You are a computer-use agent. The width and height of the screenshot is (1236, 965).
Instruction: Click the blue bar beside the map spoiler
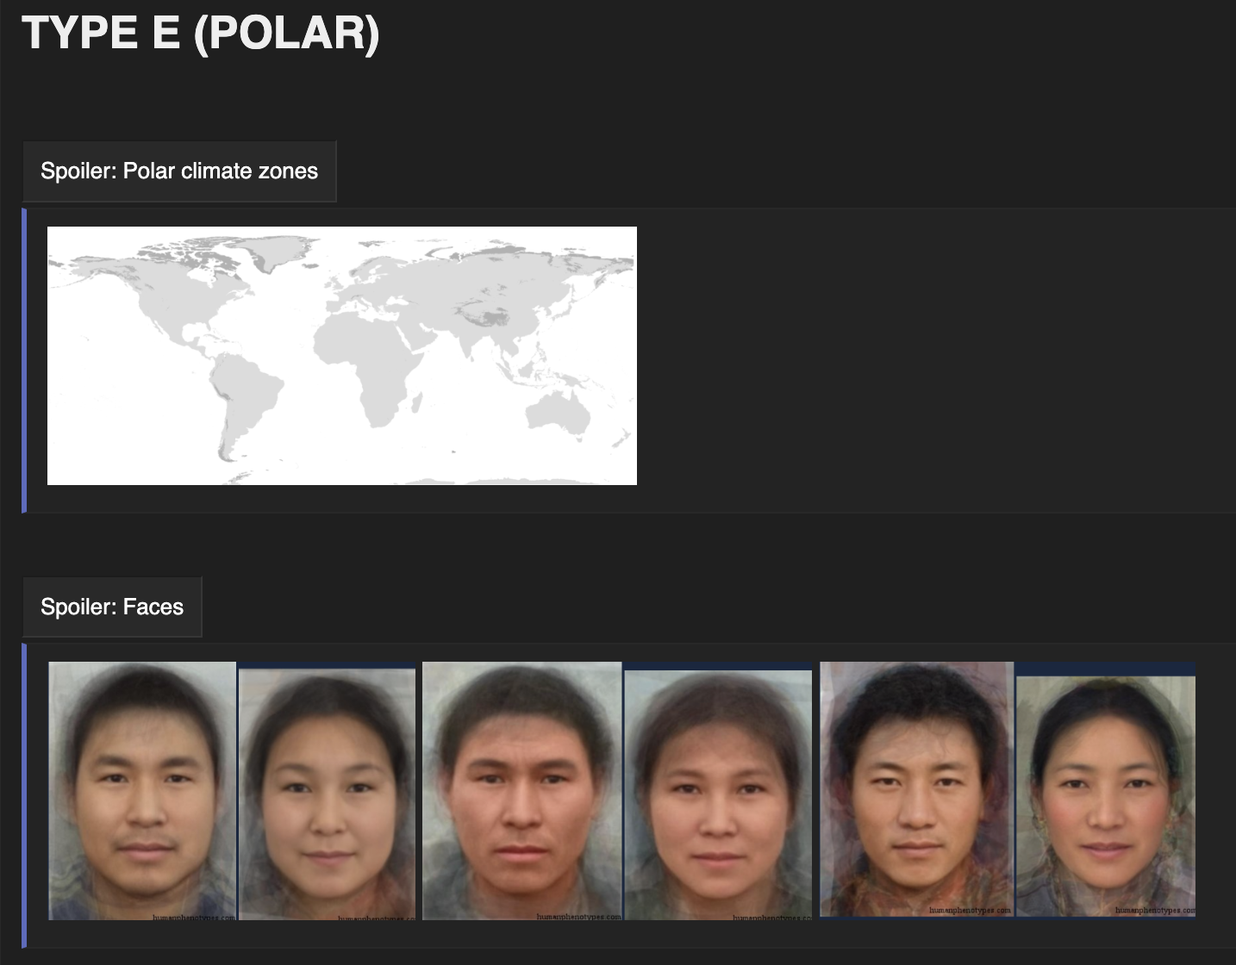[24, 360]
